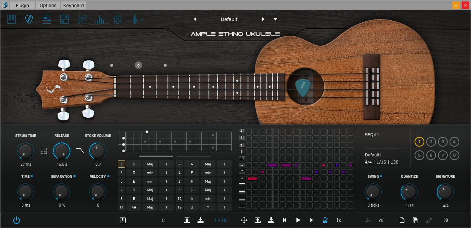Select chord slot number 12

[x=180, y=207]
